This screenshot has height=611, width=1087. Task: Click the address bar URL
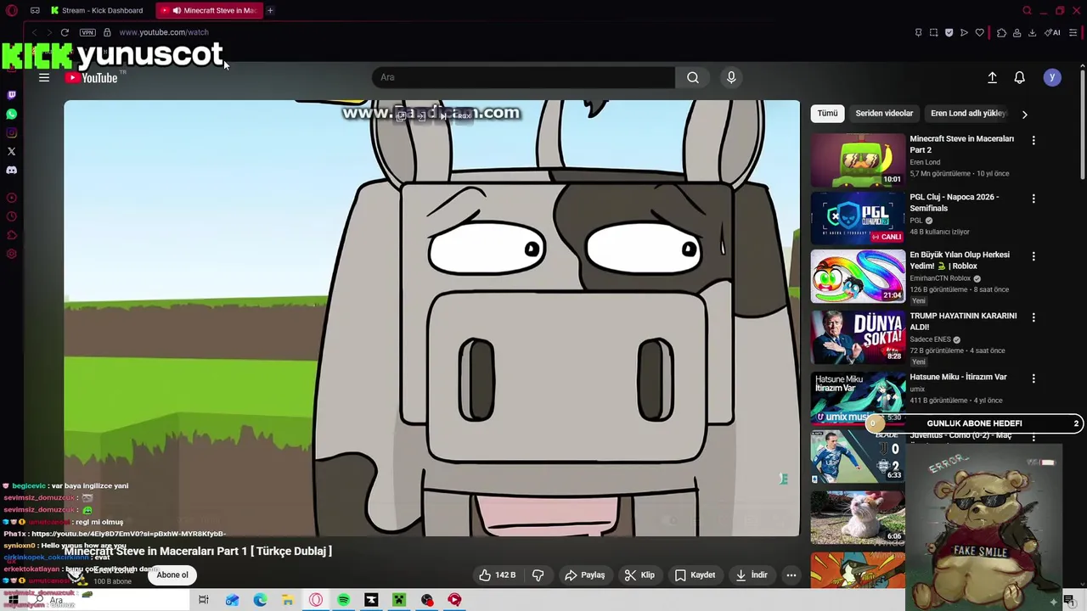coord(164,32)
